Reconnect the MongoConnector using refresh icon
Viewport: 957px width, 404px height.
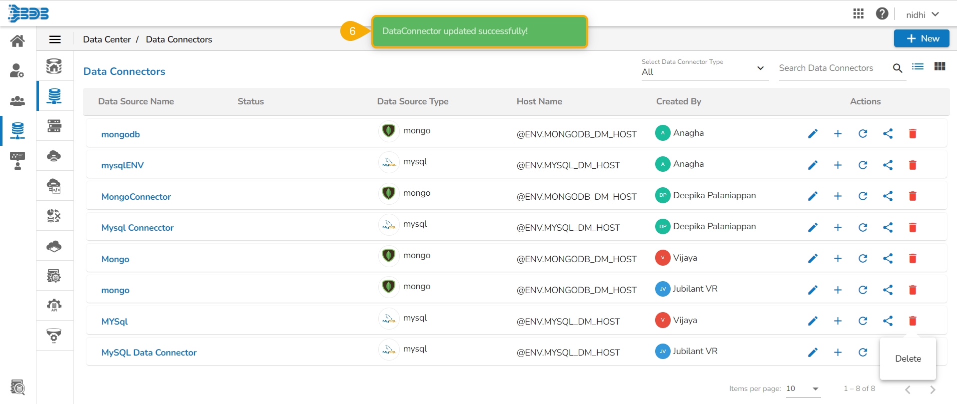863,196
